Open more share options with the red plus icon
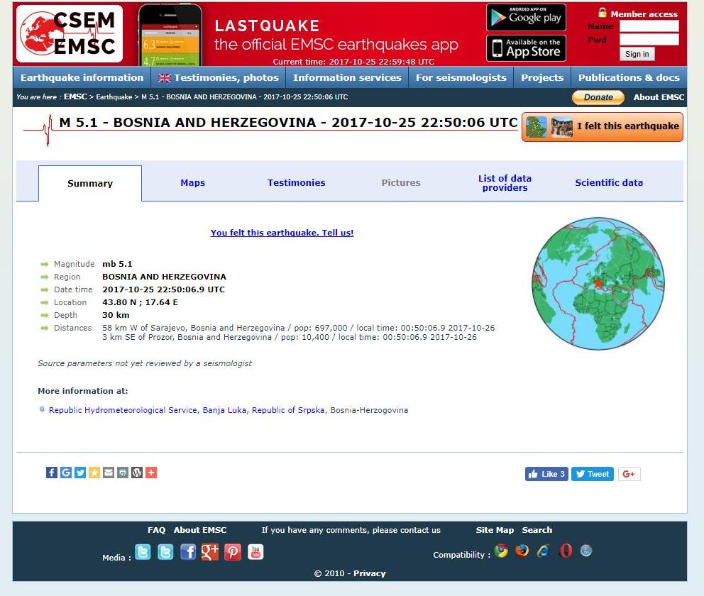704x596 pixels. (151, 473)
